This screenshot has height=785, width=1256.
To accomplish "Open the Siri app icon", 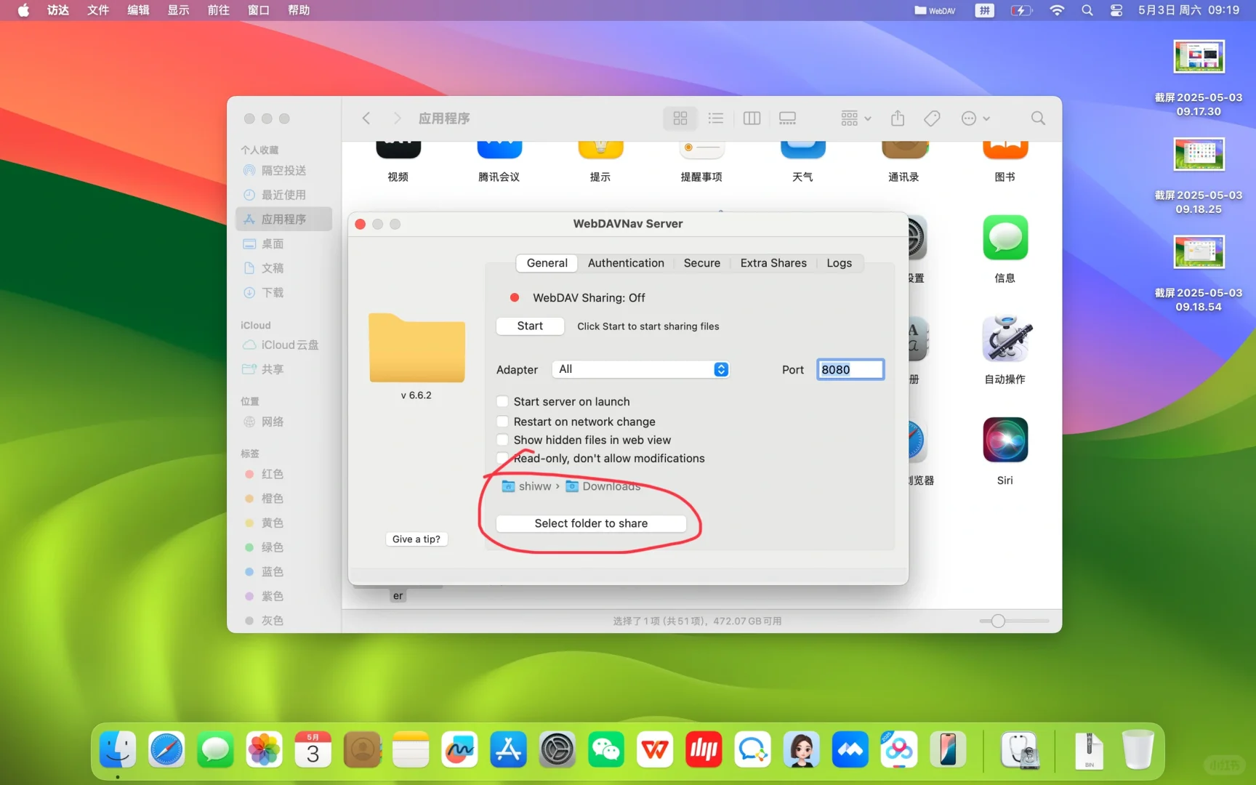I will 1005,440.
